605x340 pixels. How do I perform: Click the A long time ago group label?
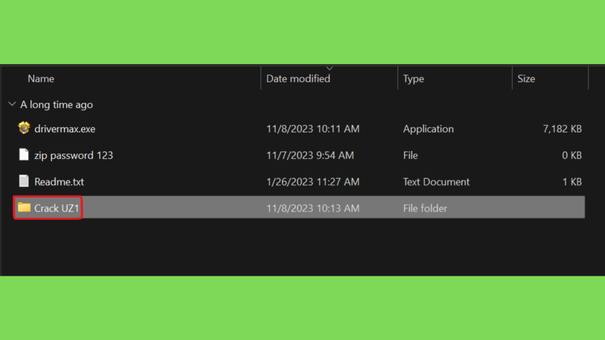pos(56,104)
